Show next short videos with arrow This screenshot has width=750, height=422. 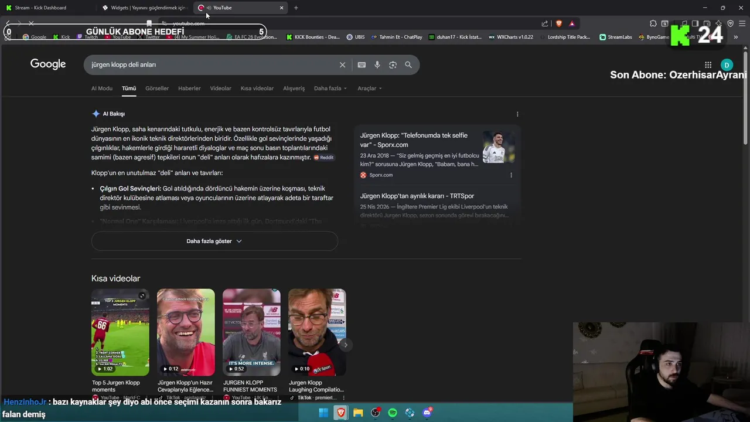click(346, 345)
